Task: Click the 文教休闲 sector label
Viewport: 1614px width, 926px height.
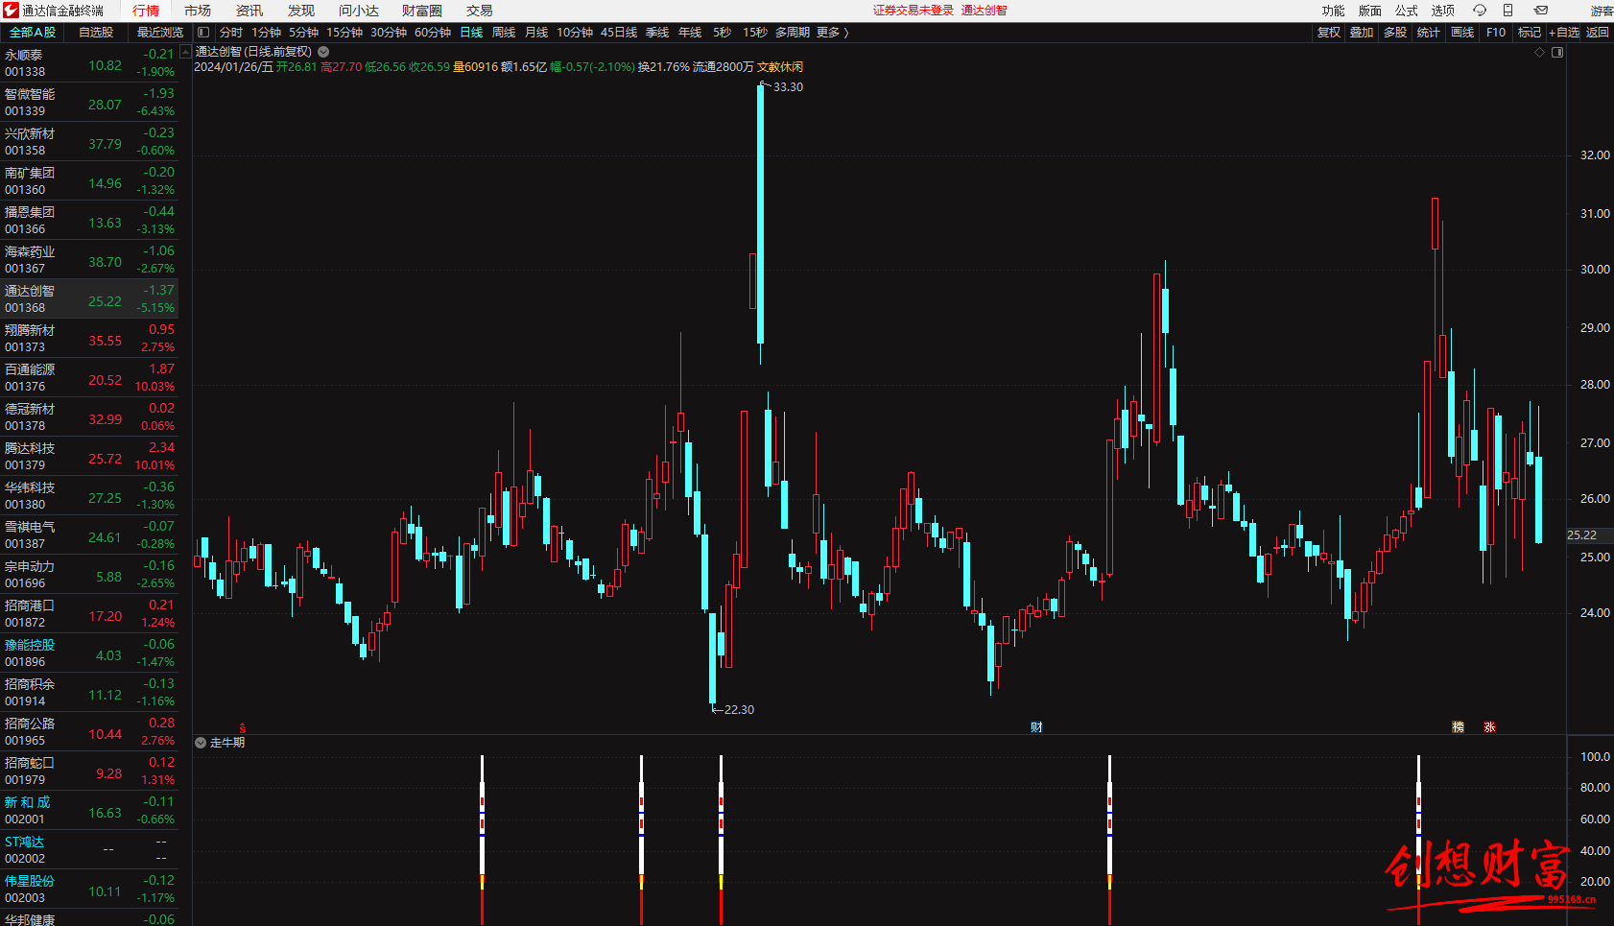Action: click(780, 67)
